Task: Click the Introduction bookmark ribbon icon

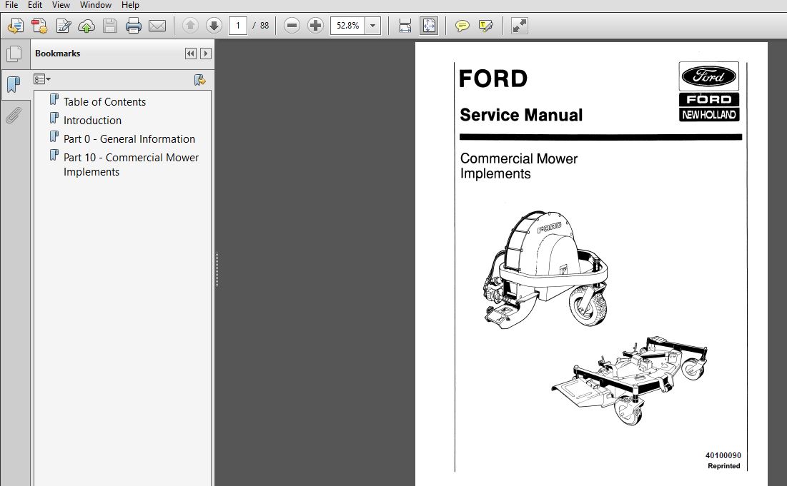Action: (x=54, y=118)
